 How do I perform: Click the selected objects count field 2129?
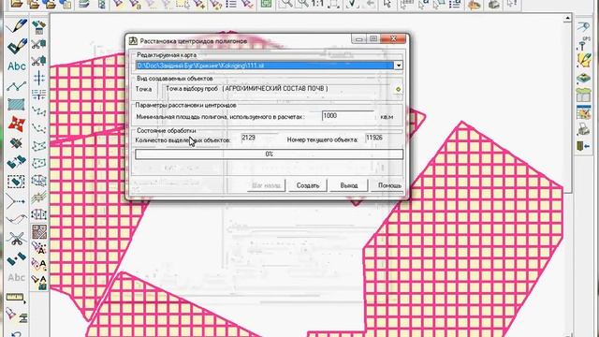[x=260, y=138]
